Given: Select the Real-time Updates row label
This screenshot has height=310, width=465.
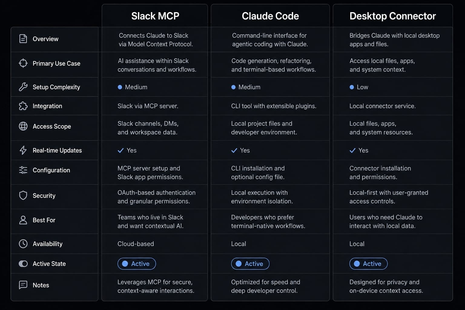Looking at the screenshot, I should click(57, 150).
